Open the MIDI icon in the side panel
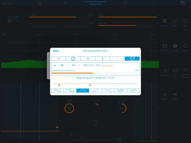 [185, 21]
